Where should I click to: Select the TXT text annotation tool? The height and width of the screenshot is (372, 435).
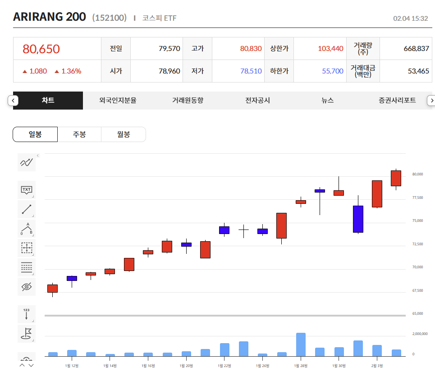coord(27,190)
